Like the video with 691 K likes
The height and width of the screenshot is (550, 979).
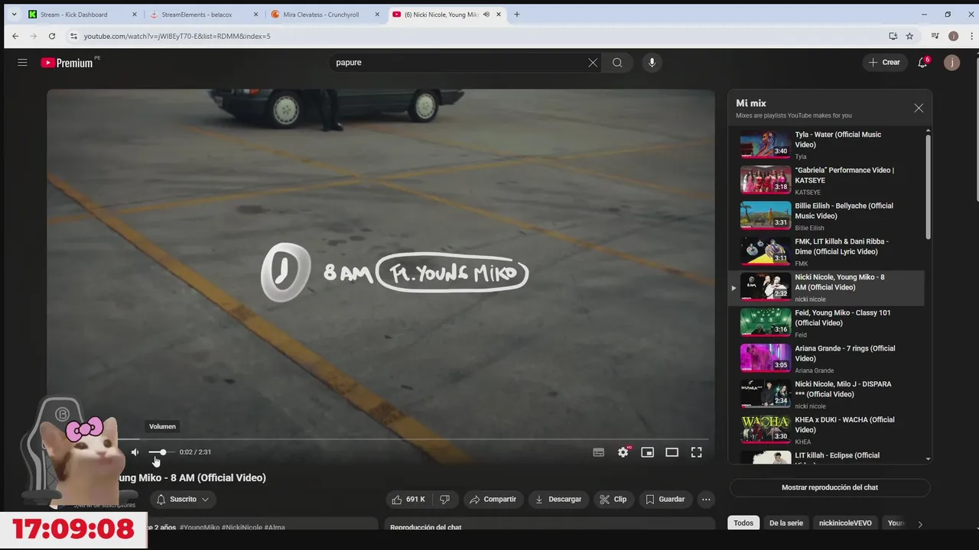408,500
